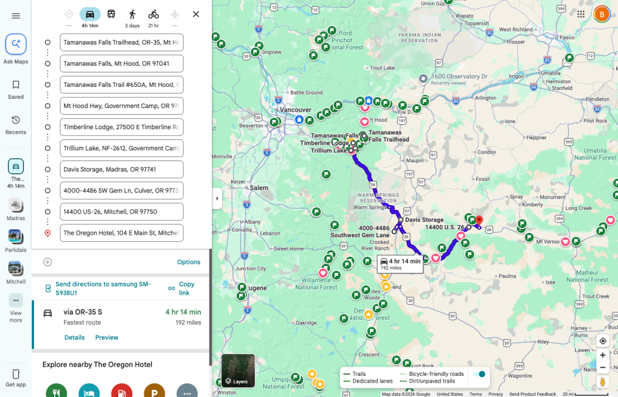Search nearby hotels icon
Viewport: 618px width, 397px height.
89,391
